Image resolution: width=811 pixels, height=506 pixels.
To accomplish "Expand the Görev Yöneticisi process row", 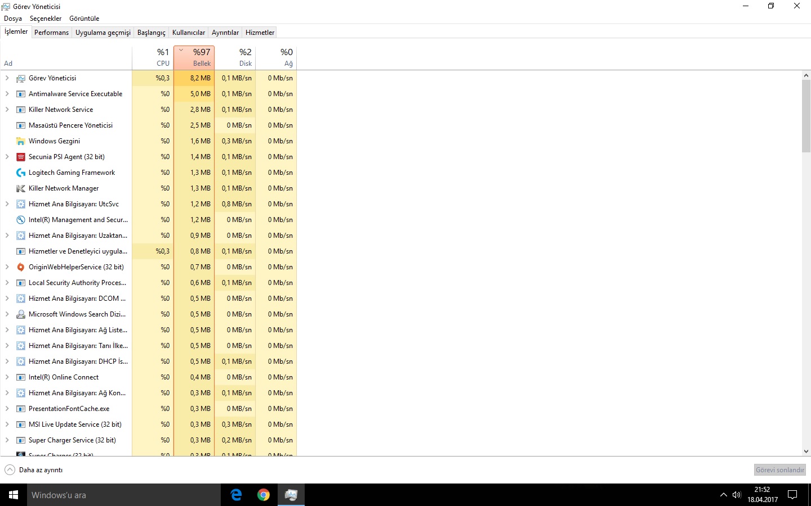I will [x=7, y=78].
